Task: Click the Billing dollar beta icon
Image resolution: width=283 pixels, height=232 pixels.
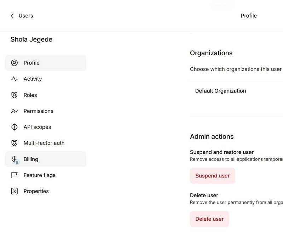Action: click(15, 160)
